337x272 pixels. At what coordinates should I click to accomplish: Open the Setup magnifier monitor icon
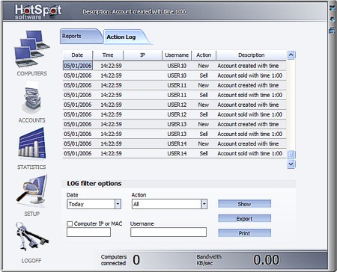pos(31,191)
